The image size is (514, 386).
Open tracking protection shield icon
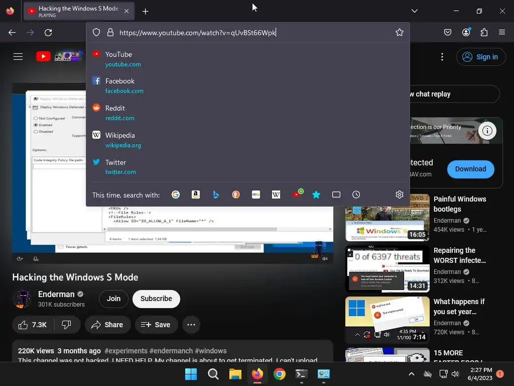pyautogui.click(x=96, y=32)
